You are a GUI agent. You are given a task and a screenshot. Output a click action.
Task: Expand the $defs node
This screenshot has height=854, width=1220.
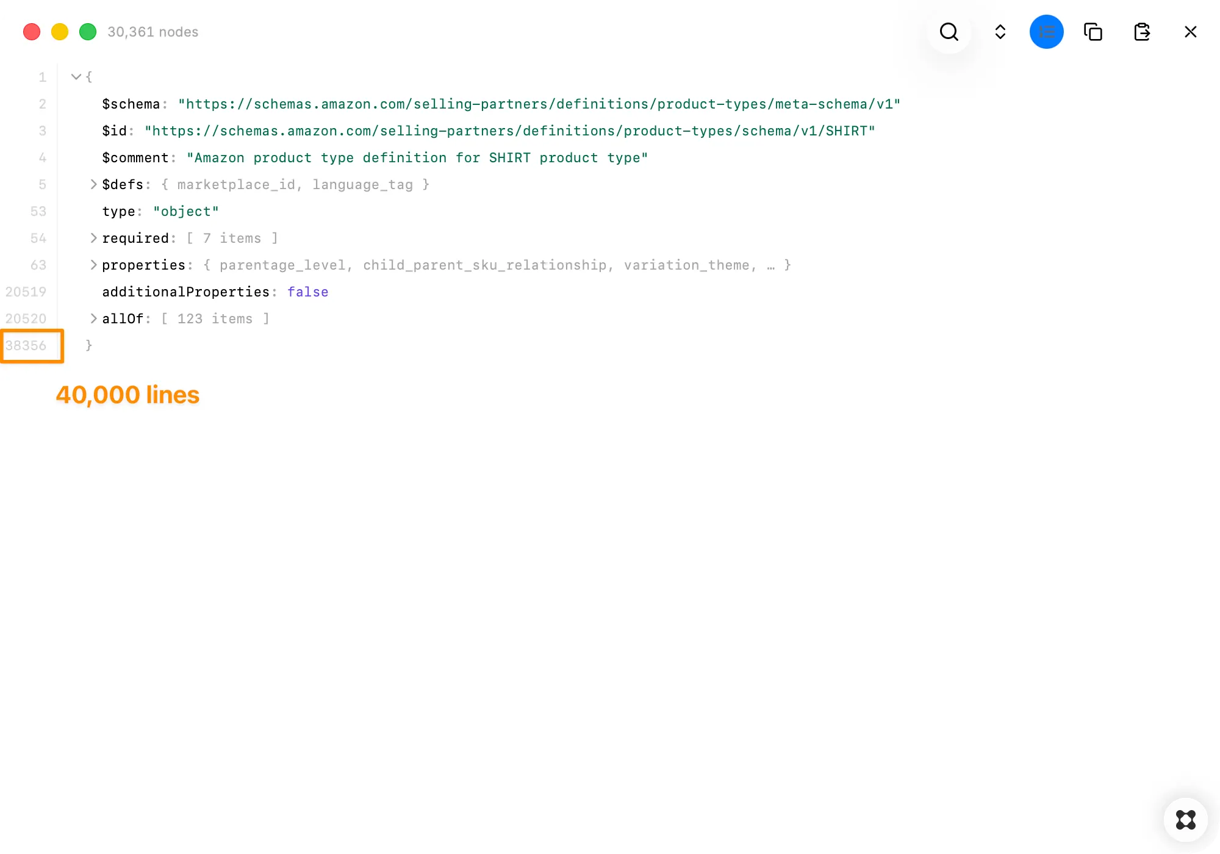pyautogui.click(x=93, y=184)
